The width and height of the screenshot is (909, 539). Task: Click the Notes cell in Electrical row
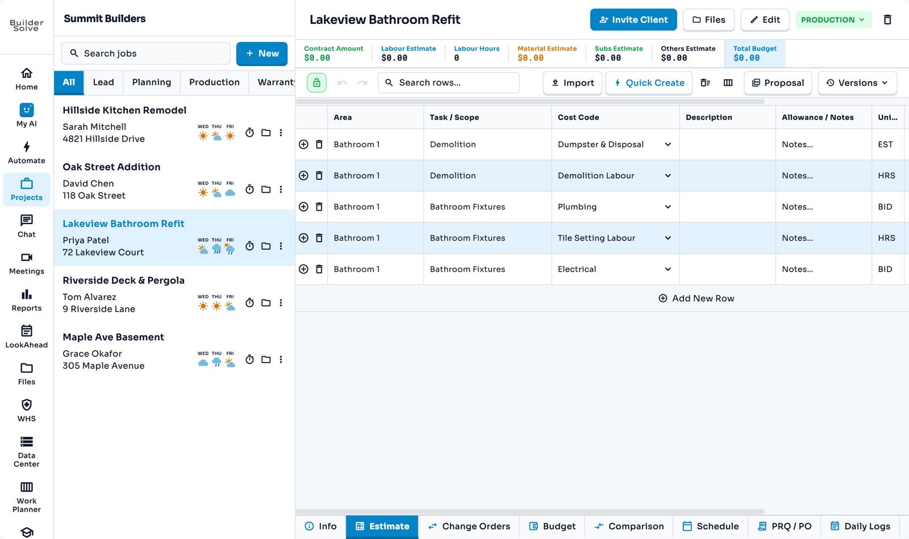click(x=823, y=269)
